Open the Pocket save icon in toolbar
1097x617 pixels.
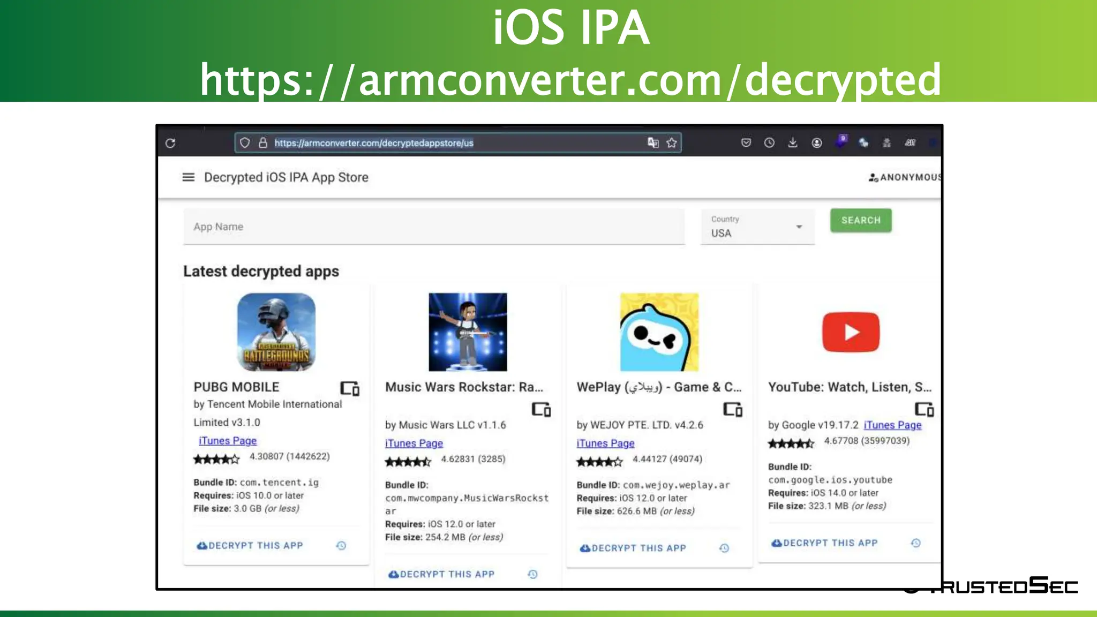coord(746,142)
